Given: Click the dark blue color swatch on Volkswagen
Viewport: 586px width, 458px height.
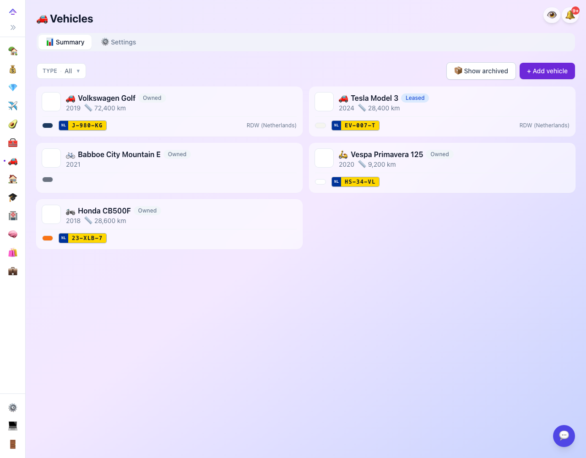Looking at the screenshot, I should 48,125.
